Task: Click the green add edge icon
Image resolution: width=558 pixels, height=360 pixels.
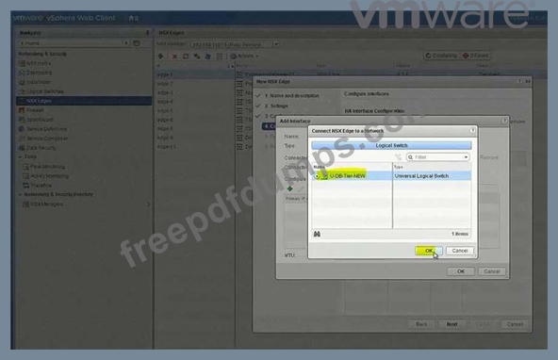Action: [161, 57]
